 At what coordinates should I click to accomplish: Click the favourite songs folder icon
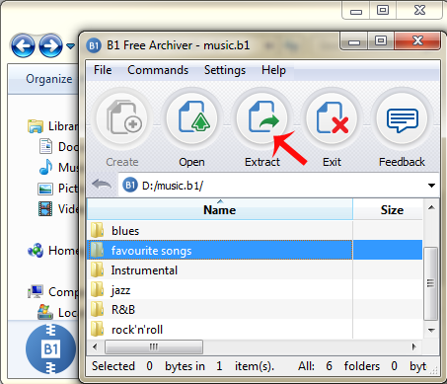pyautogui.click(x=98, y=250)
